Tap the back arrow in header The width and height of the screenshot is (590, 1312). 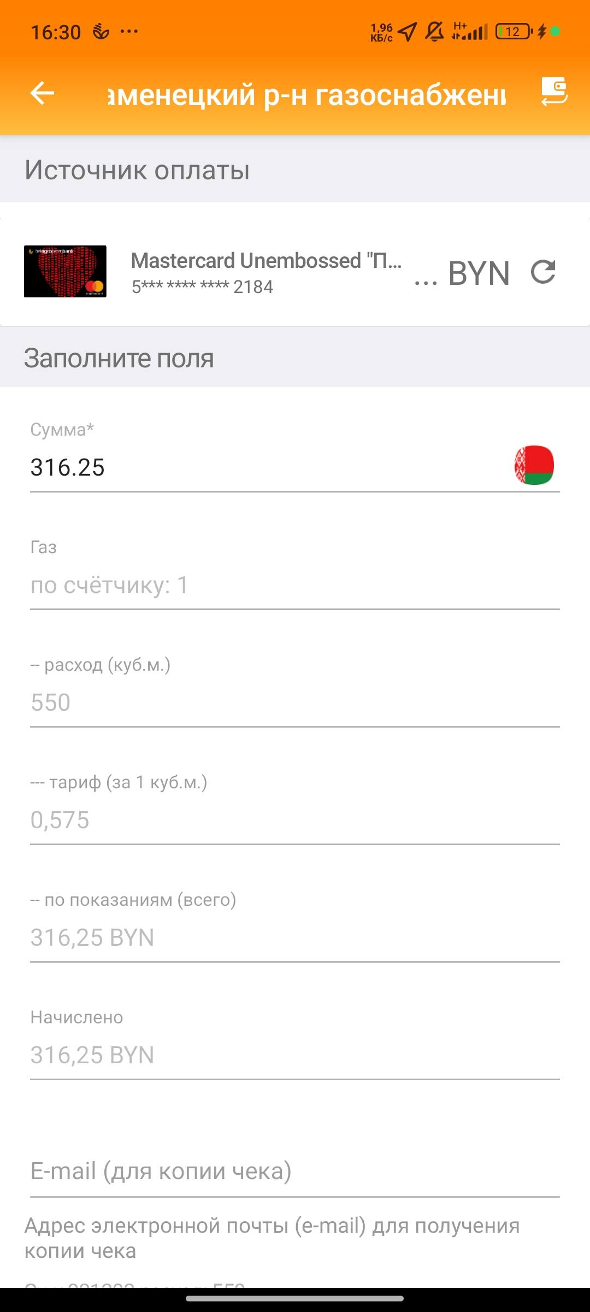[x=42, y=93]
